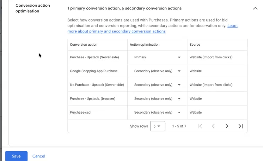The height and width of the screenshot is (161, 263).
Task: Select the 1 primary conversion action summary text
Action: (124, 8)
